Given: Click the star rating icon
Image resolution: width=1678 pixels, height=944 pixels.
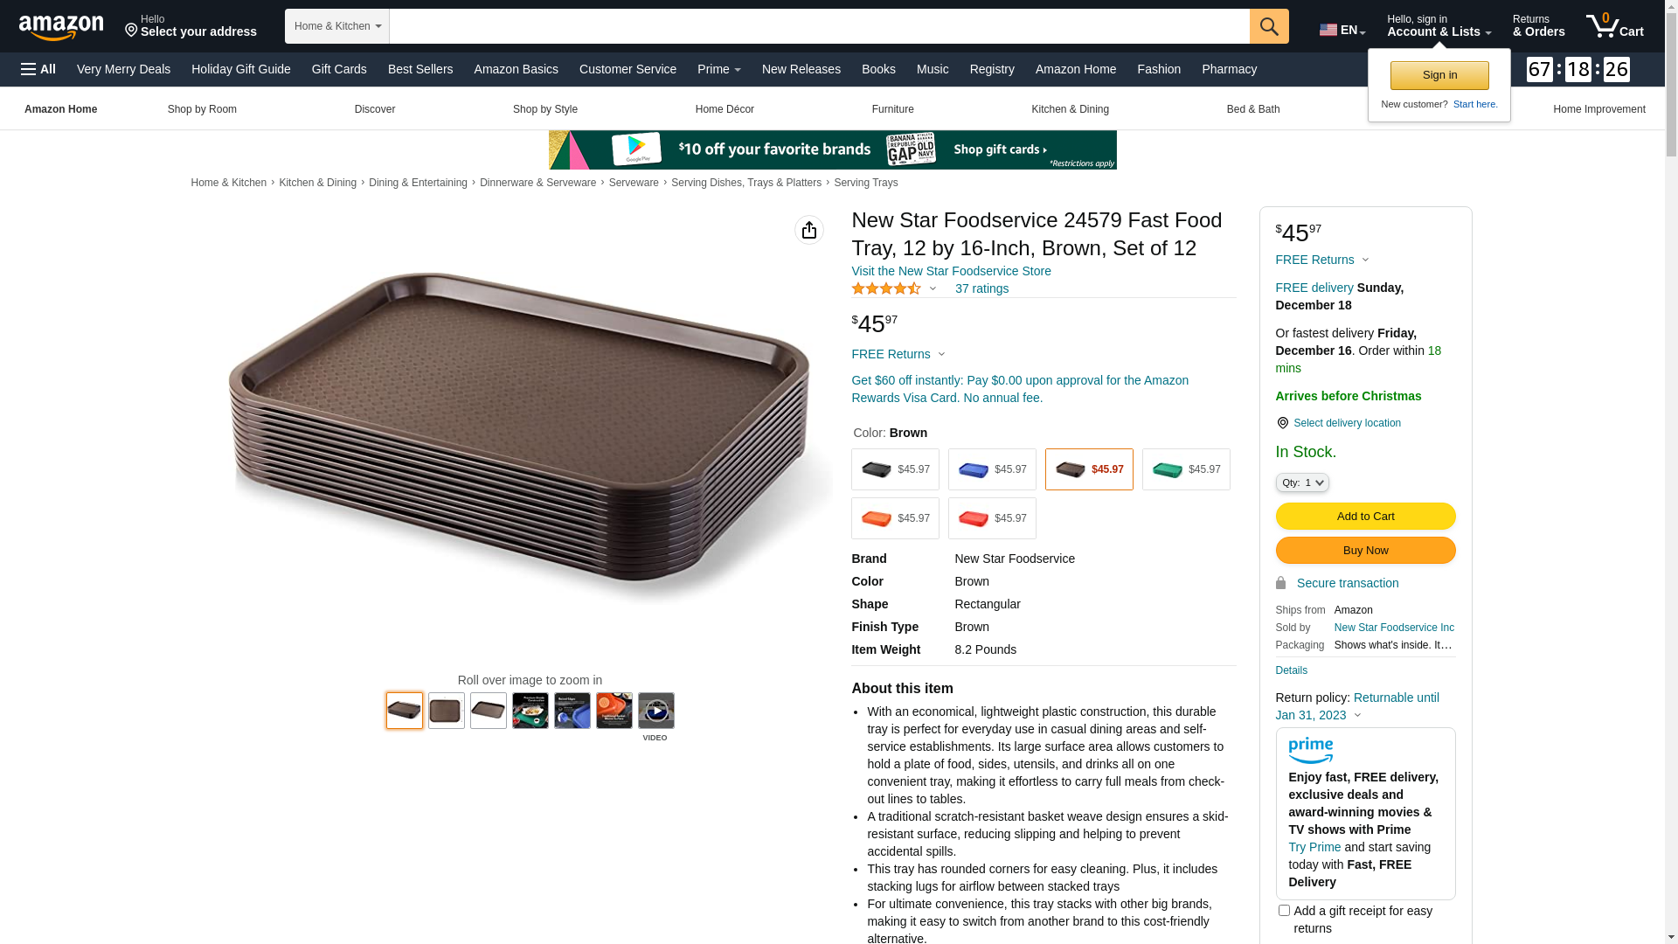Looking at the screenshot, I should [x=886, y=288].
